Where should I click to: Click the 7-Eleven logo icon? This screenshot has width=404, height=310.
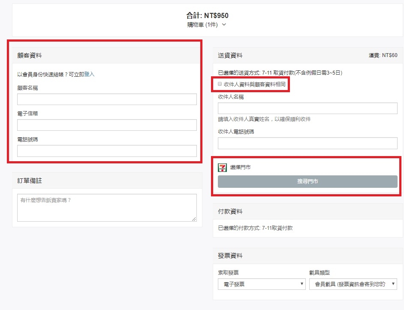222,168
